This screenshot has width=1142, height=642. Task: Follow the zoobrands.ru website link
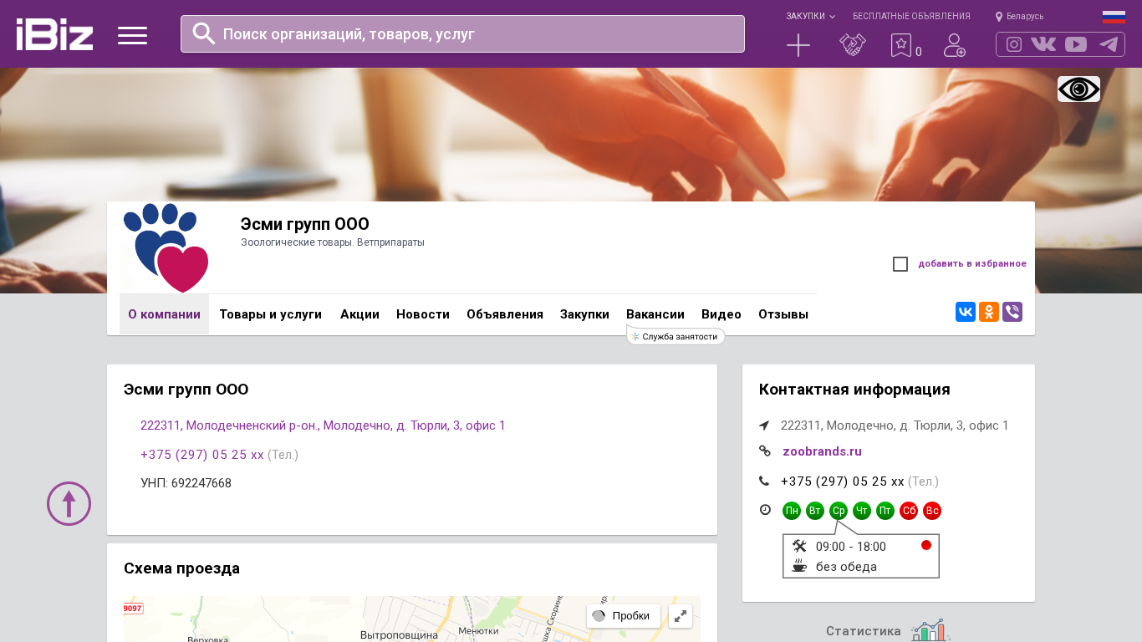click(x=822, y=451)
